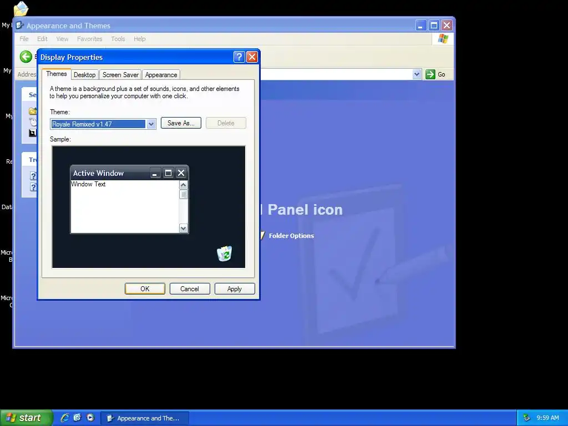Click the system tray network icon
This screenshot has width=568, height=426.
coord(527,418)
